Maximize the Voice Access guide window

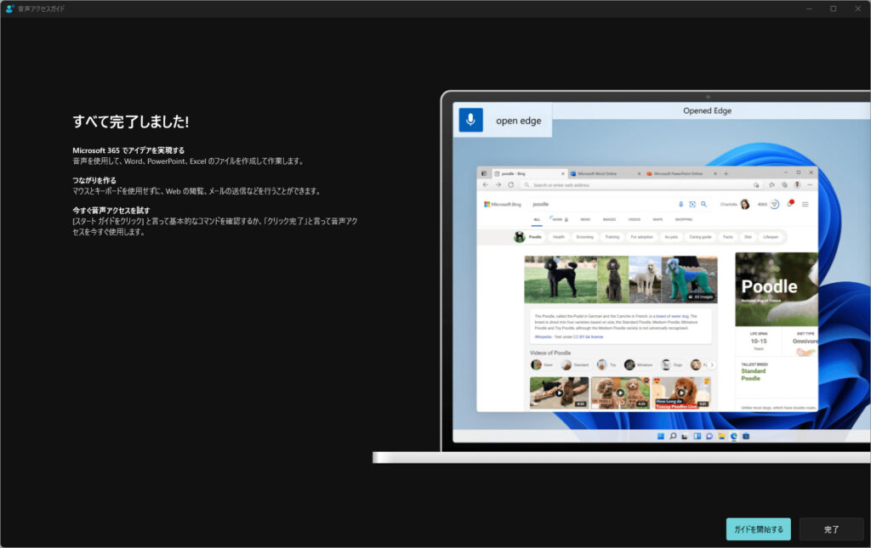click(833, 8)
